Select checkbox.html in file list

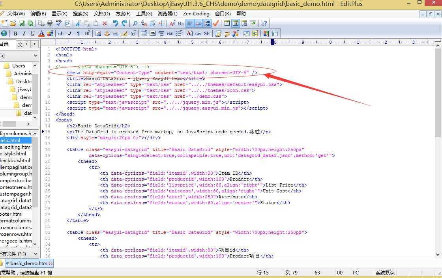tap(15, 160)
